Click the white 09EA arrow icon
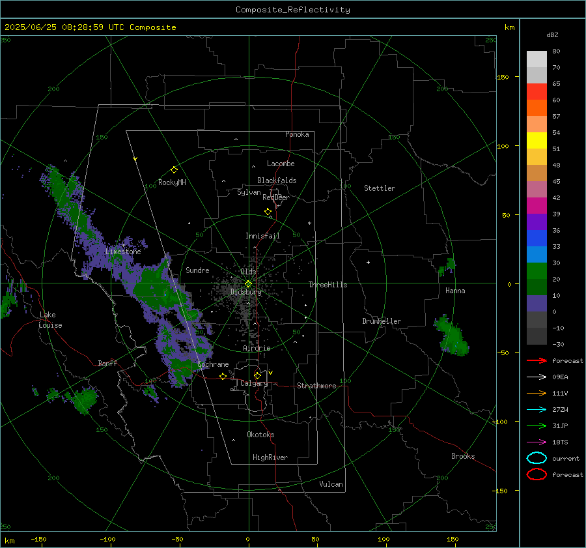The width and height of the screenshot is (586, 548). [x=537, y=377]
